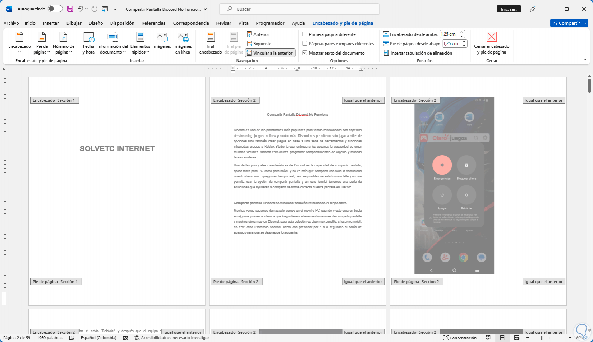Select the Diseño web view icon
The width and height of the screenshot is (593, 342).
pyautogui.click(x=517, y=338)
